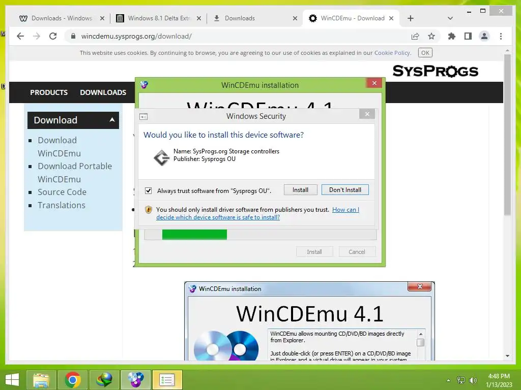The height and width of the screenshot is (390, 521).
Task: Switch to the 'Downloads - Windows' tab
Action: [x=62, y=18]
